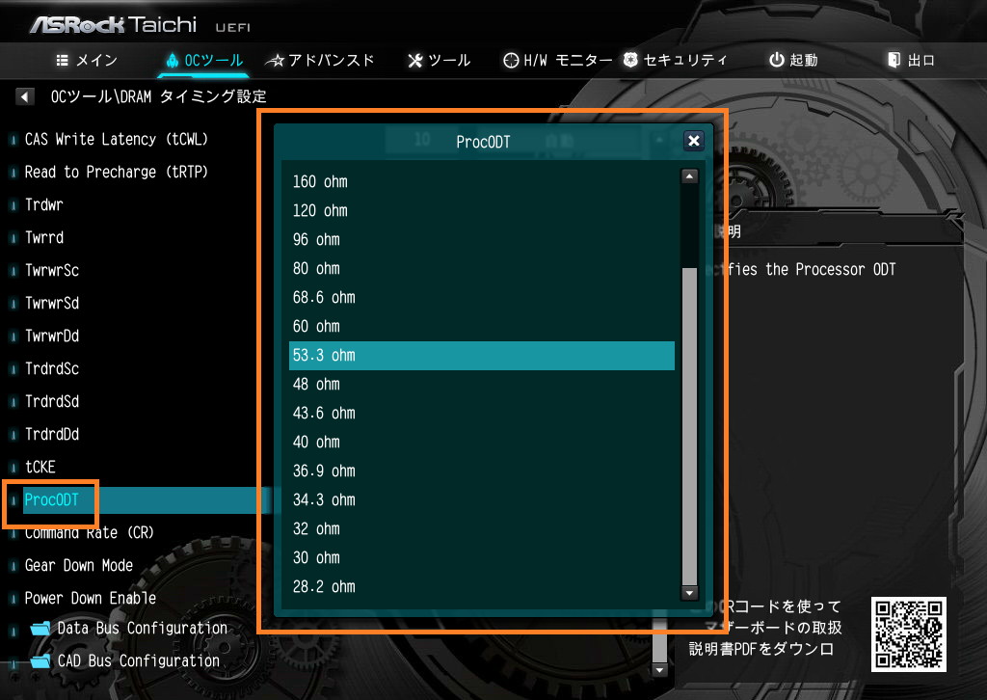Select 34.3 ohm option
The image size is (987, 700).
tap(482, 500)
